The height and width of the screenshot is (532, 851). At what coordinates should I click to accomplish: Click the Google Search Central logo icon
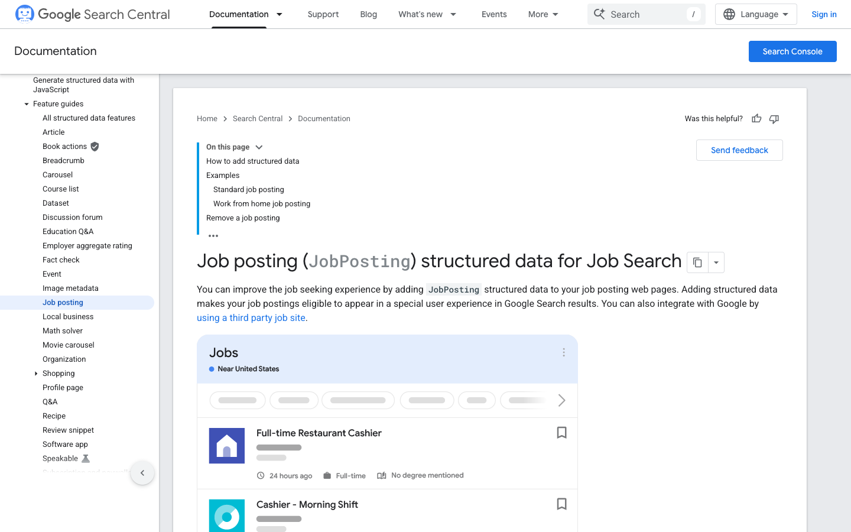(25, 14)
